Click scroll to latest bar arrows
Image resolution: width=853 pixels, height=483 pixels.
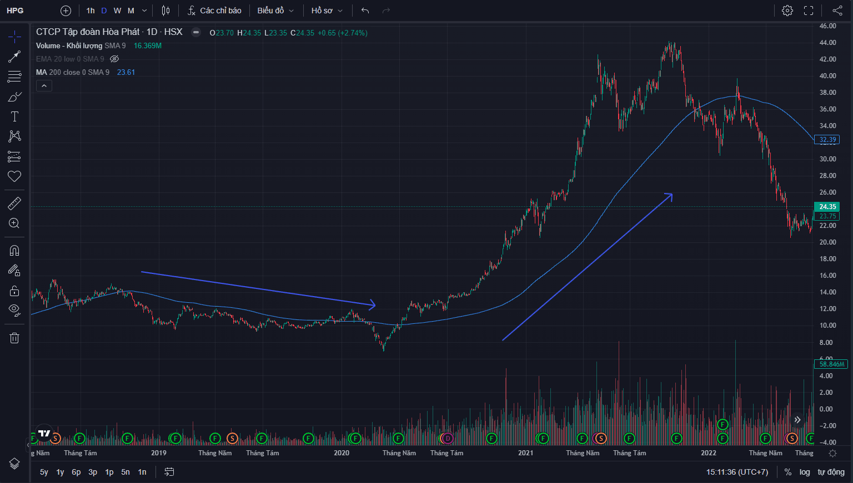coord(797,420)
